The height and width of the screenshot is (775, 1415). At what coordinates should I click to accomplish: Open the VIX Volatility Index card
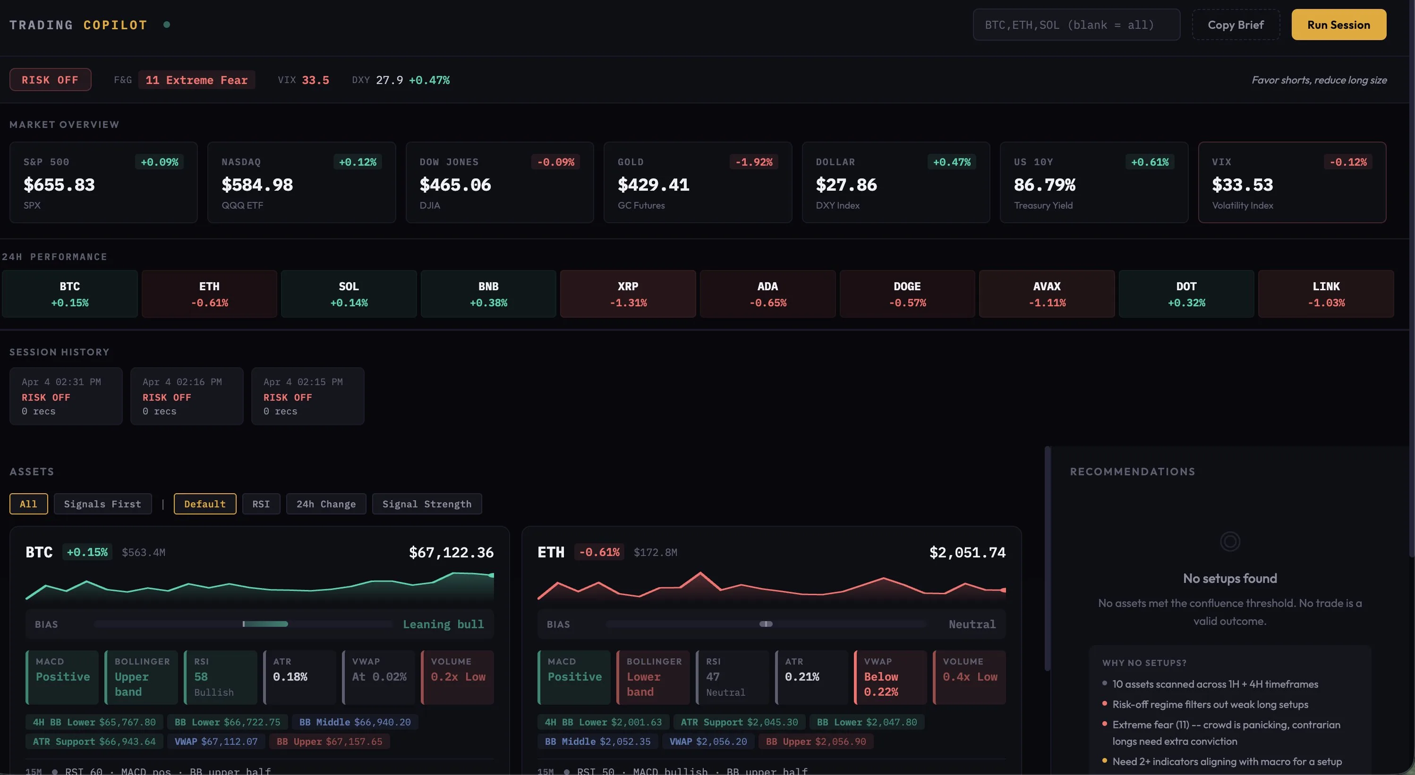(x=1292, y=182)
